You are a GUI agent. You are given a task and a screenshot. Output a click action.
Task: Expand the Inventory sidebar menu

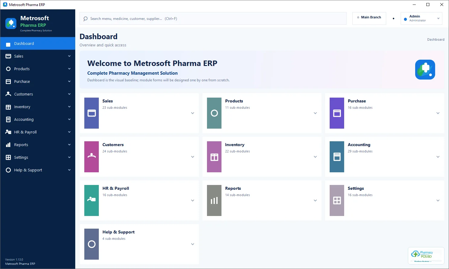point(38,107)
